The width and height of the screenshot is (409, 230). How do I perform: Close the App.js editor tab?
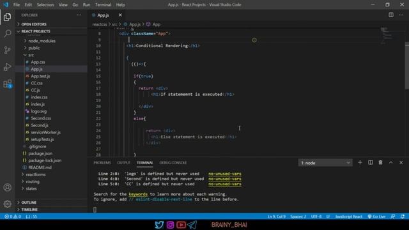point(120,15)
